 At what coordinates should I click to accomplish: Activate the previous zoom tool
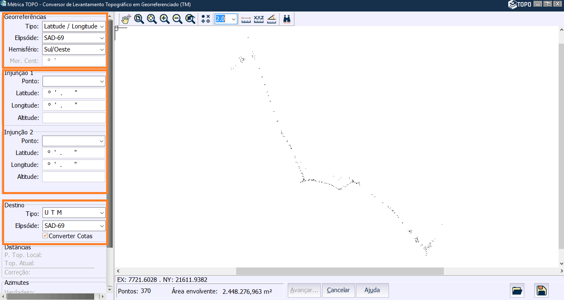(190, 19)
